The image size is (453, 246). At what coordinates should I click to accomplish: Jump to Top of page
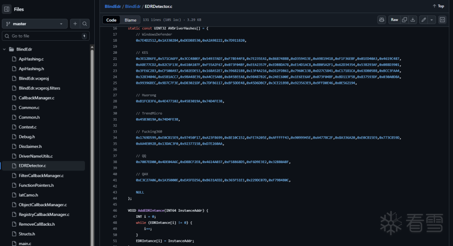pyautogui.click(x=438, y=6)
